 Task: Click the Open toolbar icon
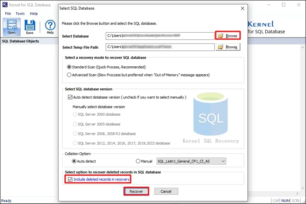click(x=11, y=27)
